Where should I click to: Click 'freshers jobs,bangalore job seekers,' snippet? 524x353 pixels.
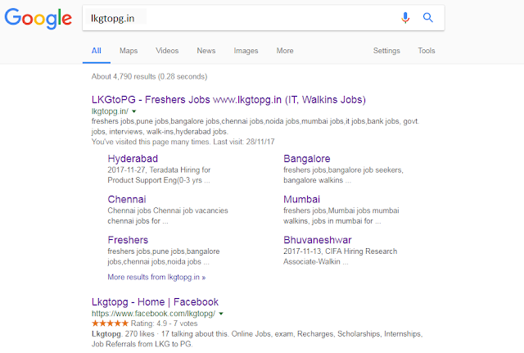point(343,170)
